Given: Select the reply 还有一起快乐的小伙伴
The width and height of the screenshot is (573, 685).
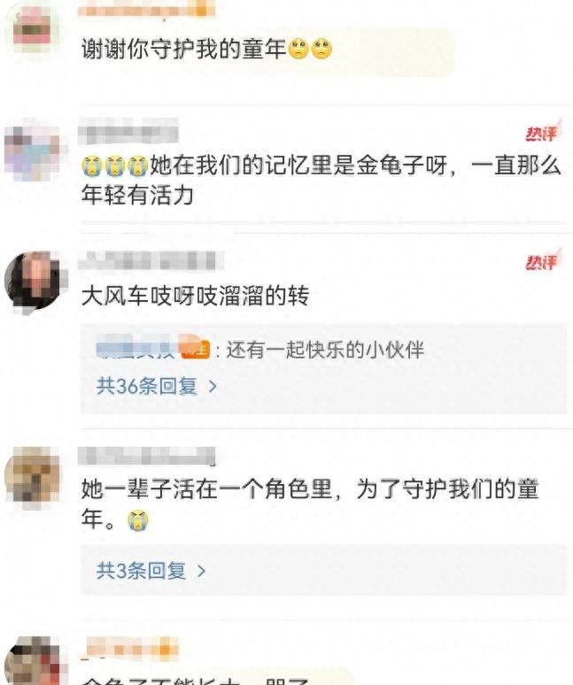Looking at the screenshot, I should pyautogui.click(x=325, y=350).
